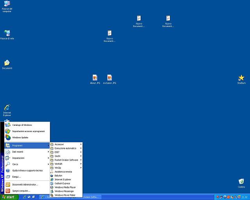The image size is (250, 200).
Task: Click the system tray clock
Action: coord(245,197)
